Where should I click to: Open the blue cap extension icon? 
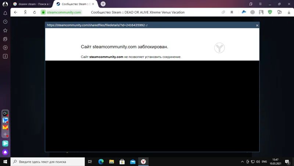click(x=244, y=12)
